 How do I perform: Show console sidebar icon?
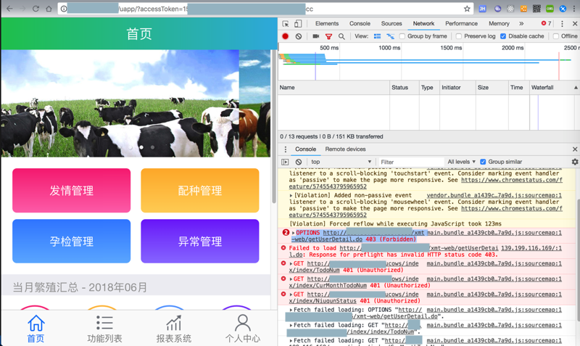[285, 162]
